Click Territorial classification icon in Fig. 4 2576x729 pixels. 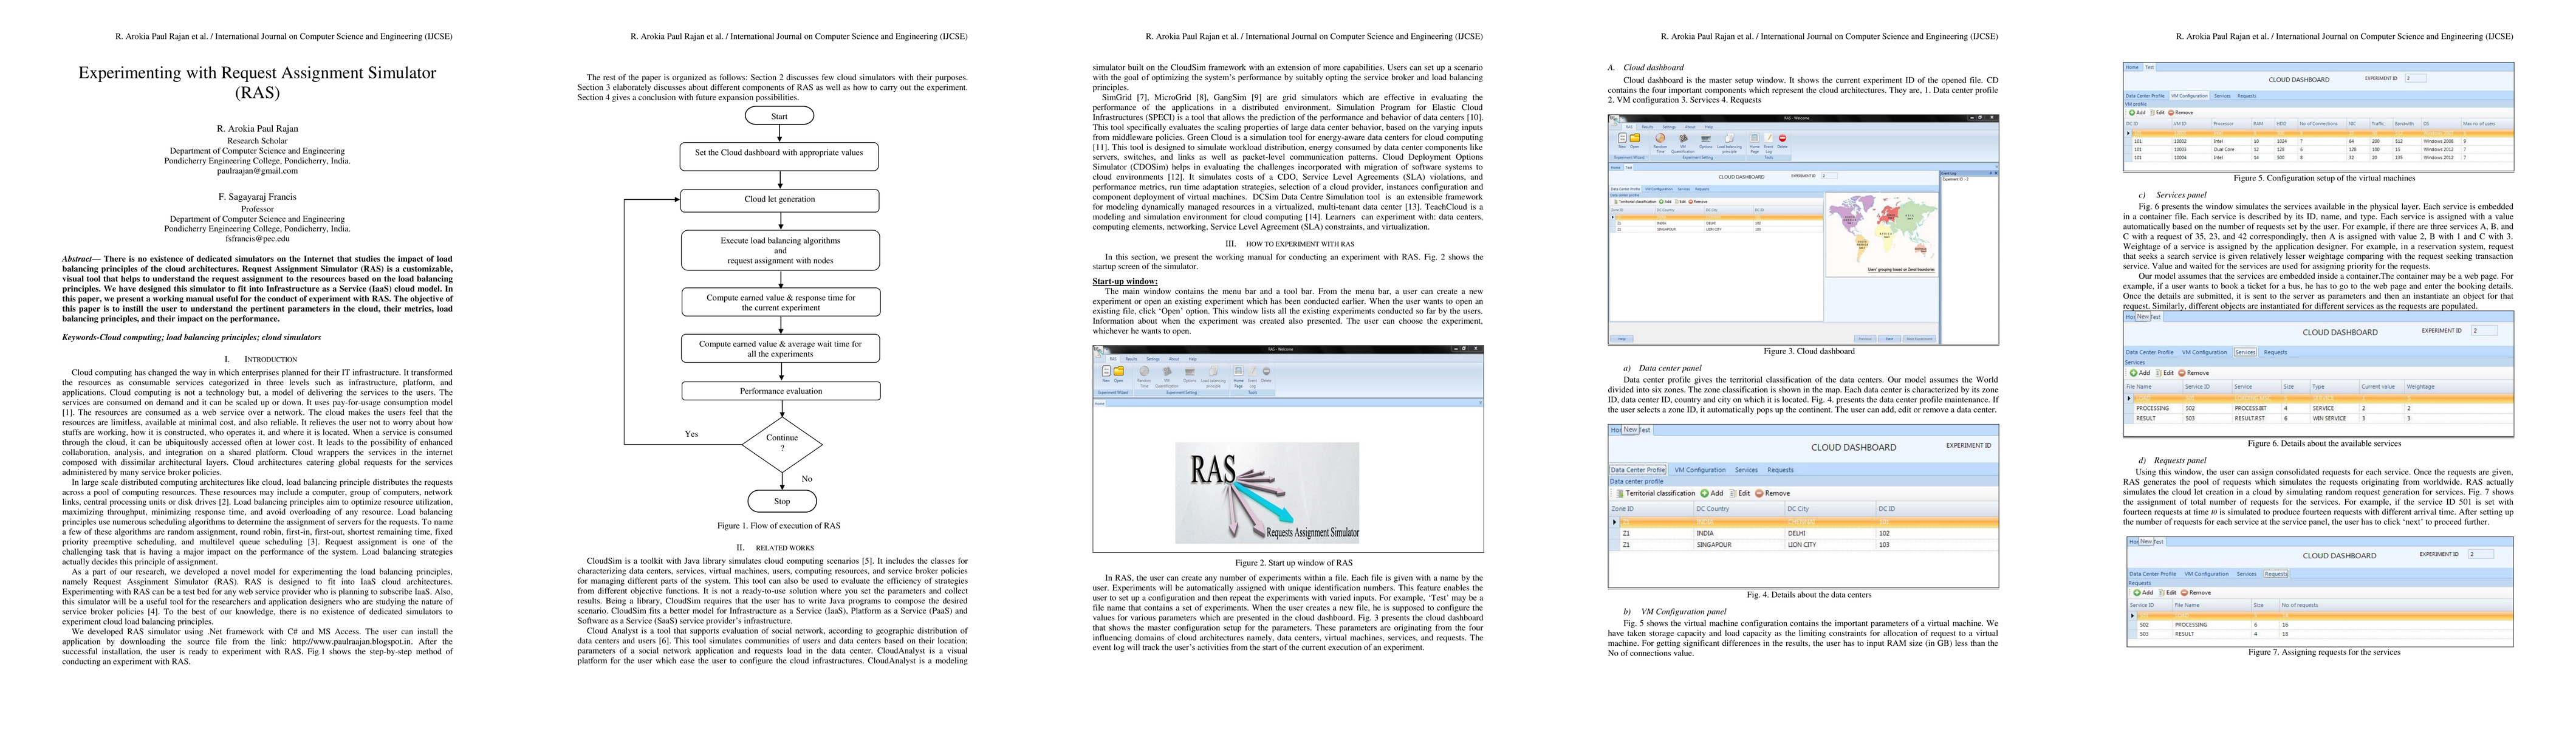click(1619, 493)
